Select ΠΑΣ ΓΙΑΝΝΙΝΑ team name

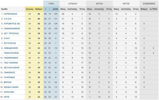point(11,63)
